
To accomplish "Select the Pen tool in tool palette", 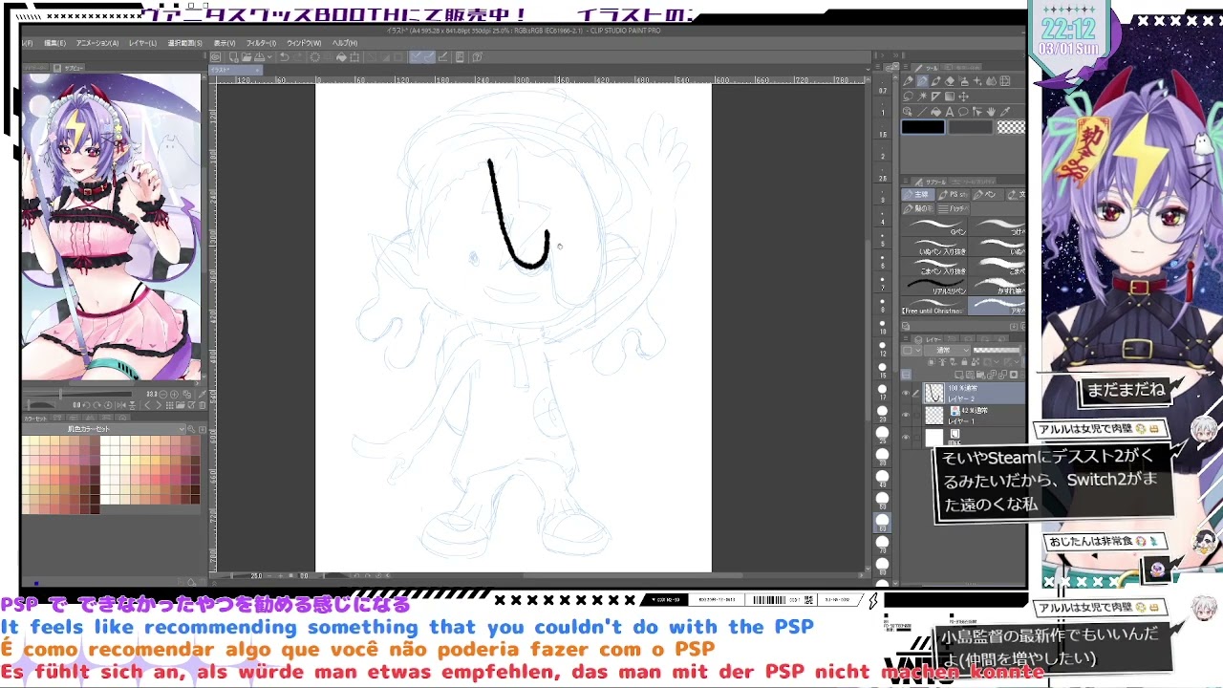I will point(908,81).
